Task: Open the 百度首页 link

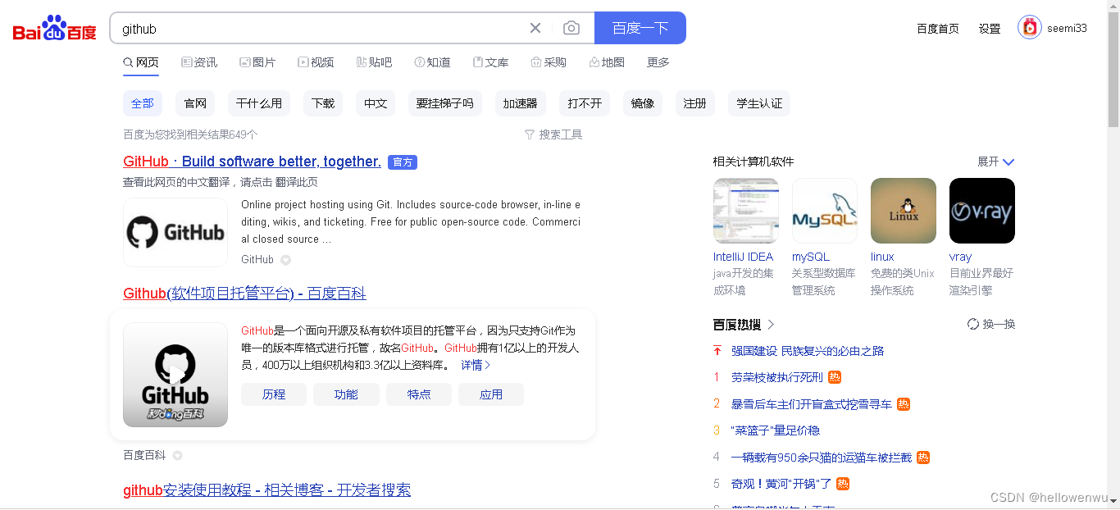Action: (x=937, y=29)
